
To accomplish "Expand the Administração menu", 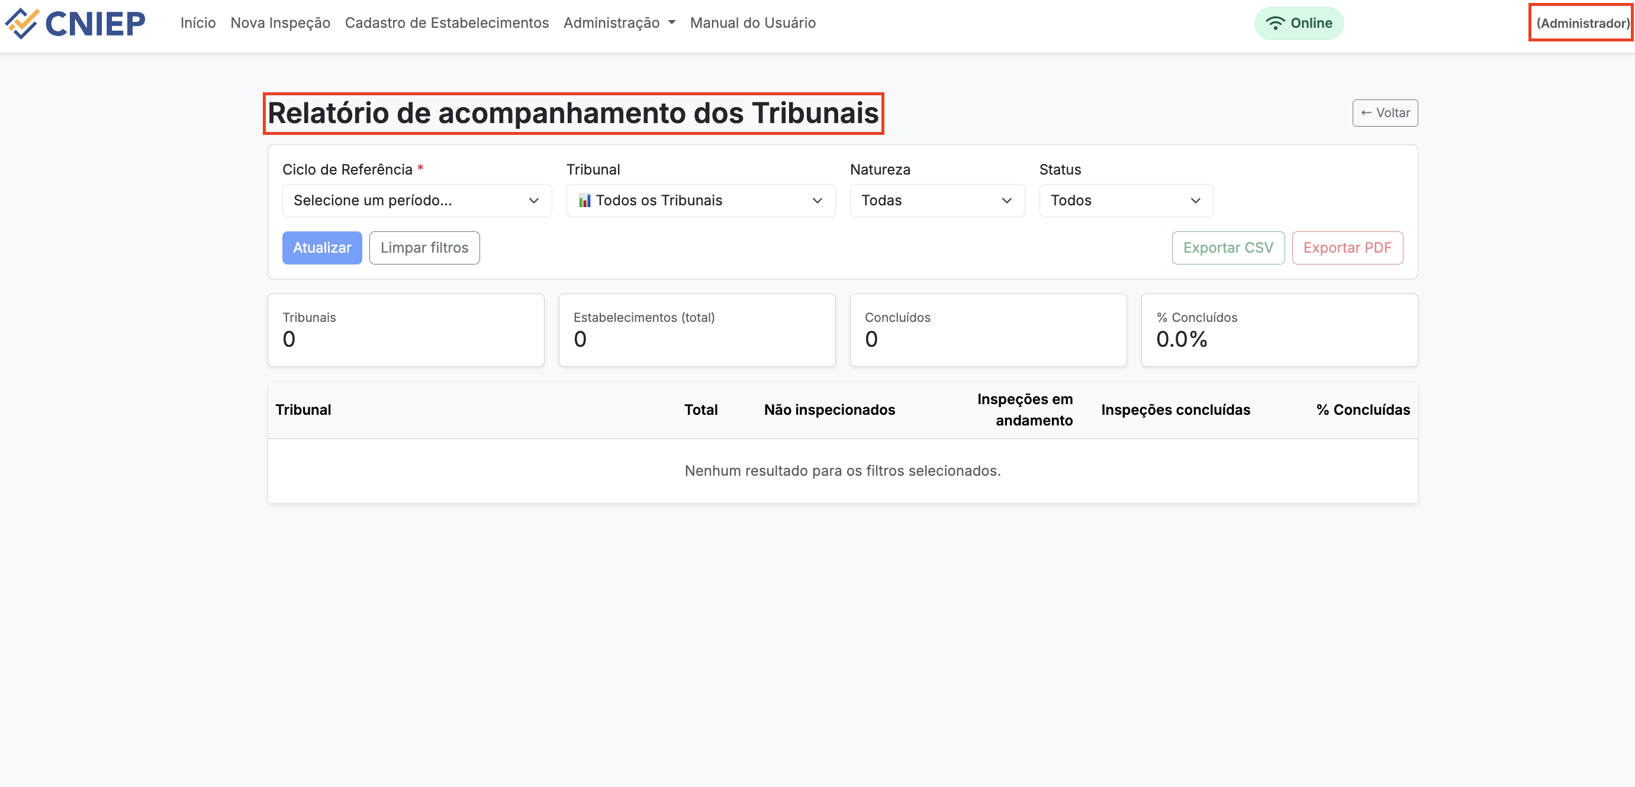I will click(619, 22).
